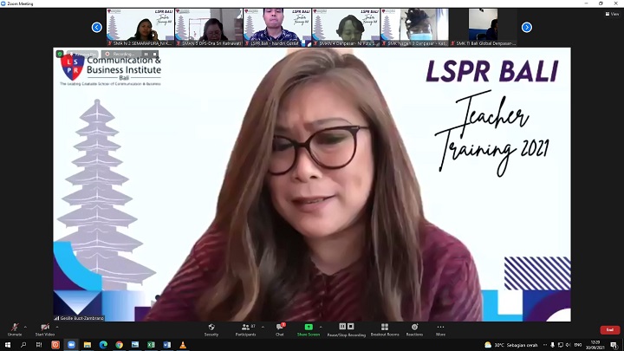Expand audio options arrow beside Unmute
624x351 pixels.
click(25, 327)
